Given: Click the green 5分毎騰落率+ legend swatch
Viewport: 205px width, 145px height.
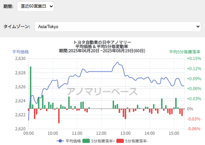Looking at the screenshot, I should click(86, 141).
